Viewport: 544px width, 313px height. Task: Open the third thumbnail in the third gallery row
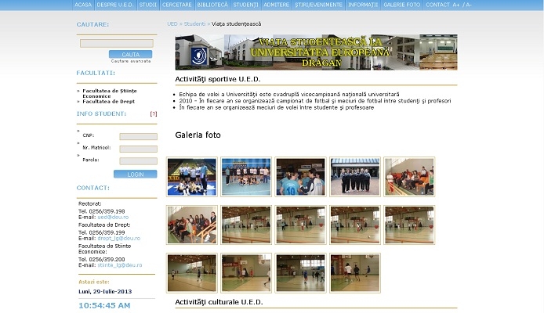(300, 273)
